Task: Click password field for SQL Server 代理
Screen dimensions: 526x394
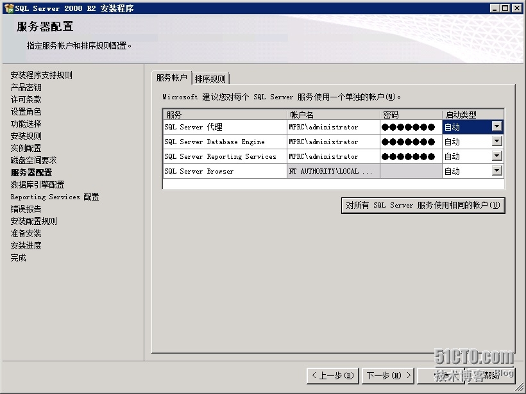Action: tap(411, 127)
